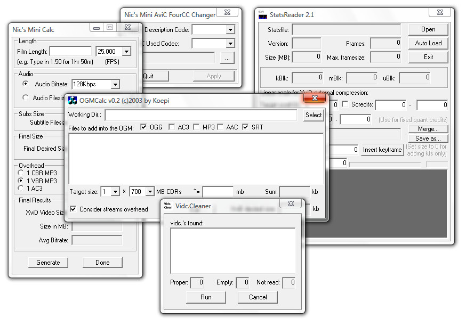Click the Generate button in Mini Calc

coord(48,263)
